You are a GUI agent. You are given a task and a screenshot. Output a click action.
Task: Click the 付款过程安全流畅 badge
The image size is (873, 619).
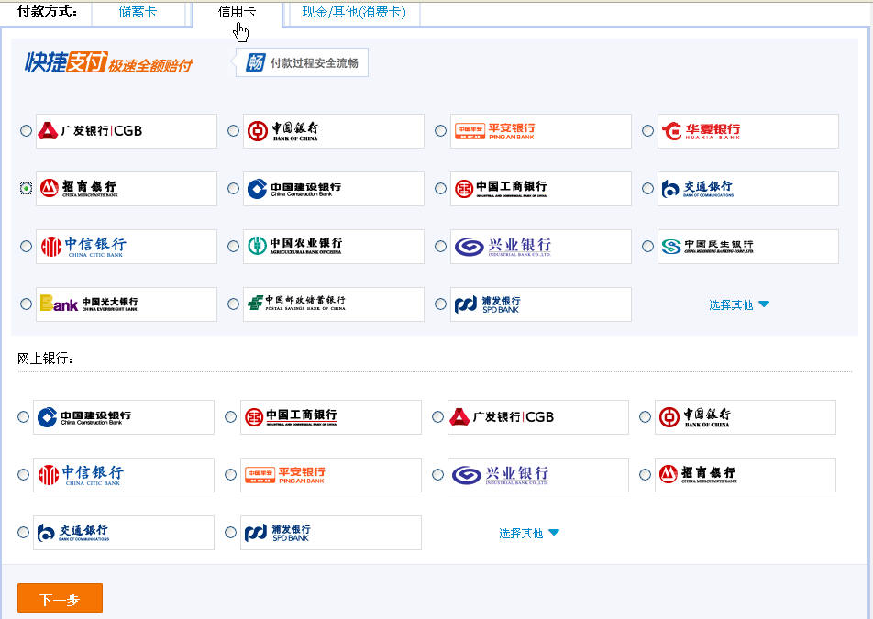[x=302, y=62]
